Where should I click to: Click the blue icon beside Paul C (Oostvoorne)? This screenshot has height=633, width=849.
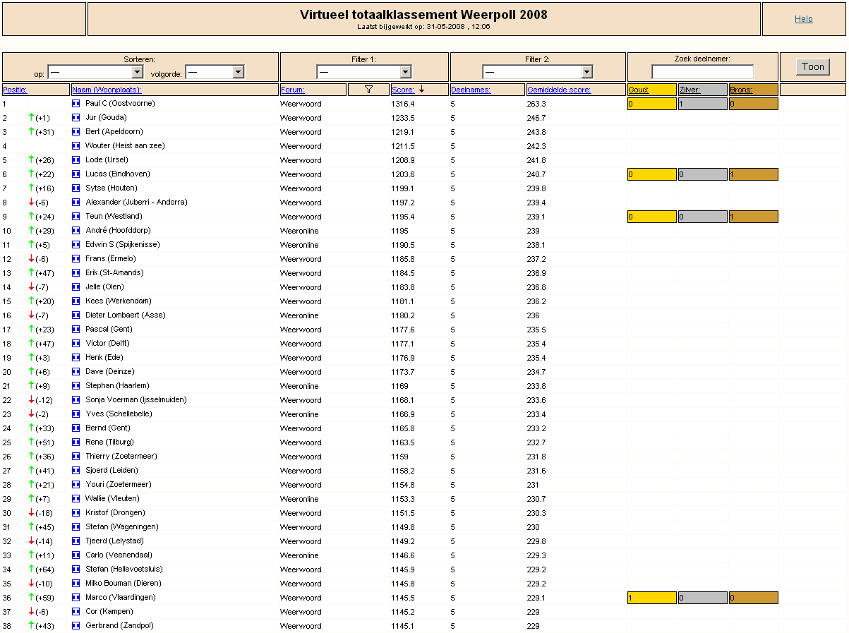(76, 103)
